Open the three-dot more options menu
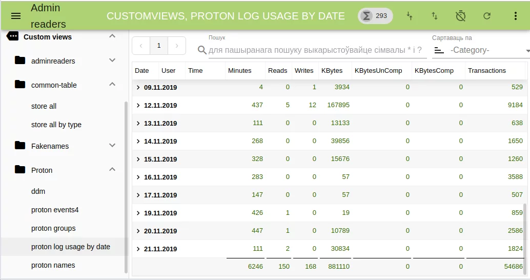The width and height of the screenshot is (530, 280). 516,16
